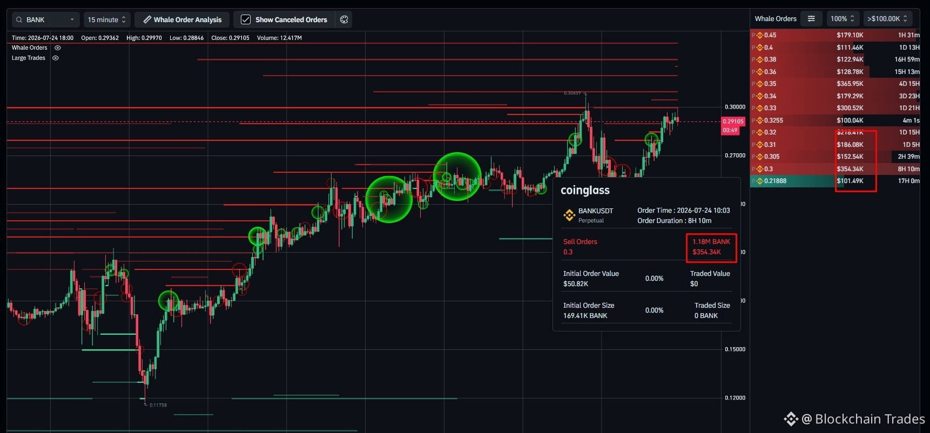Screen dimensions: 930x433
Task: Click the Whale Order Analysis button
Action: 182,20
